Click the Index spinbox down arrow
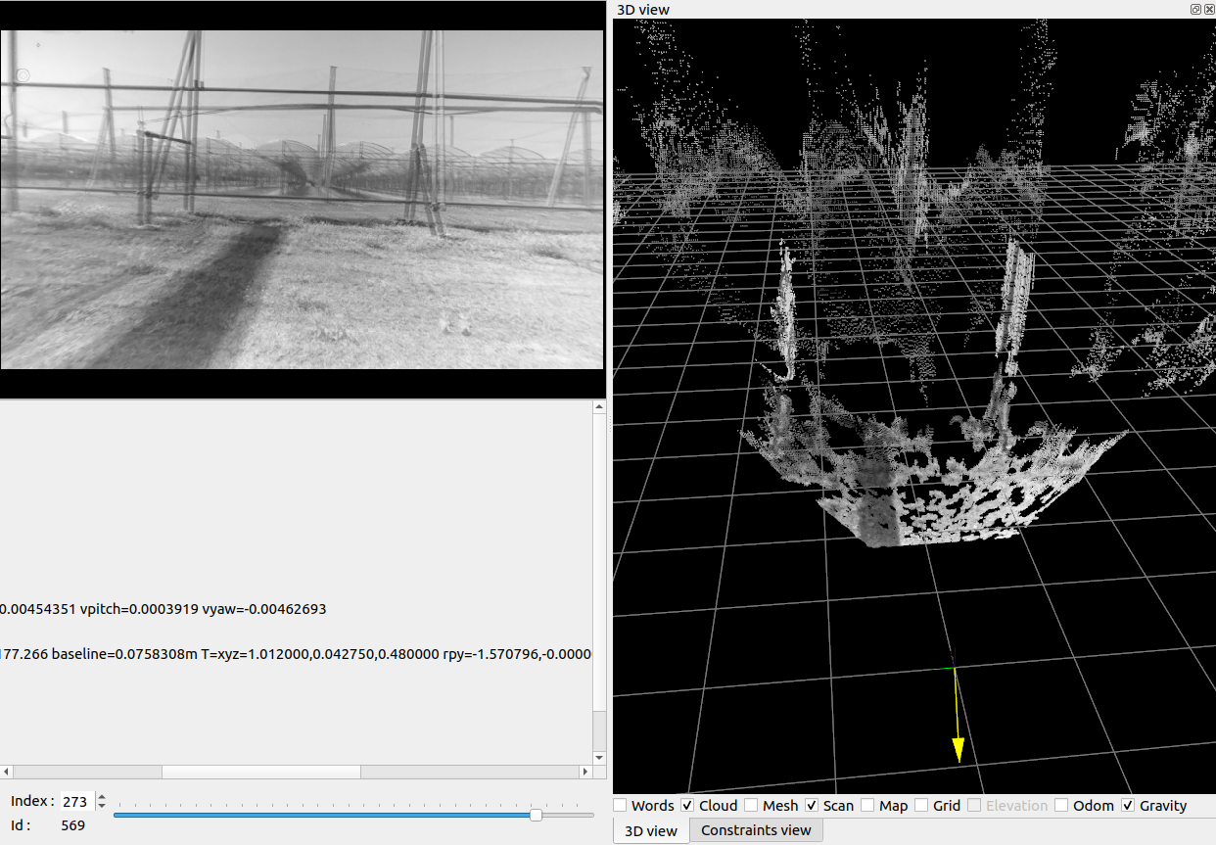 [102, 806]
